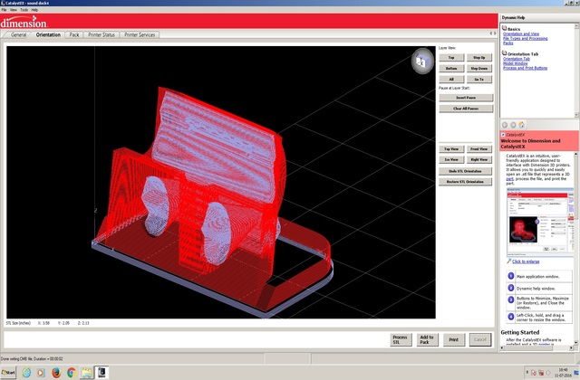Click Undo STL Orientation

pyautogui.click(x=465, y=171)
